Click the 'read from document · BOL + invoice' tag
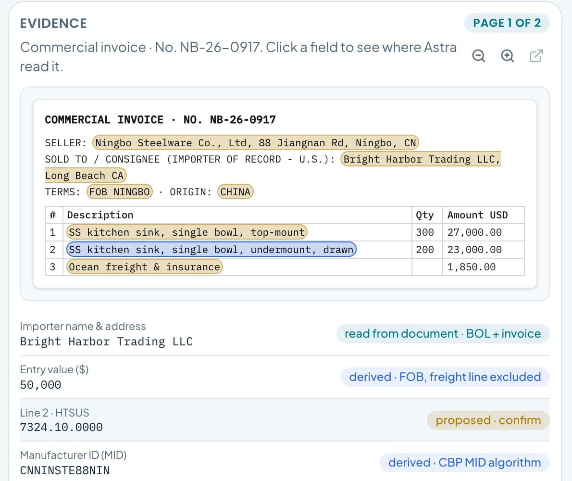Viewport: 572px width, 481px height. (443, 333)
